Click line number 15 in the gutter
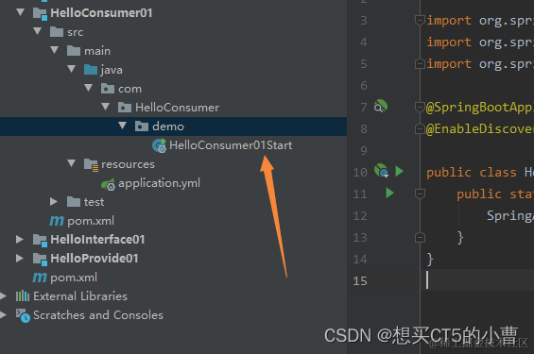The width and height of the screenshot is (534, 354). click(360, 281)
